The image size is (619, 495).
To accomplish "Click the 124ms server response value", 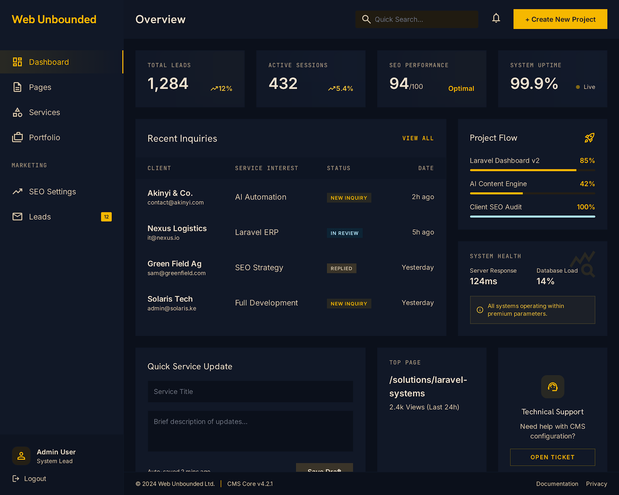I will tap(483, 281).
